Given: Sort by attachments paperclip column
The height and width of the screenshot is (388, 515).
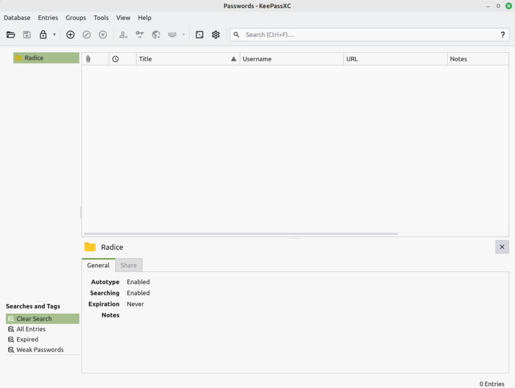Looking at the screenshot, I should tap(95, 59).
